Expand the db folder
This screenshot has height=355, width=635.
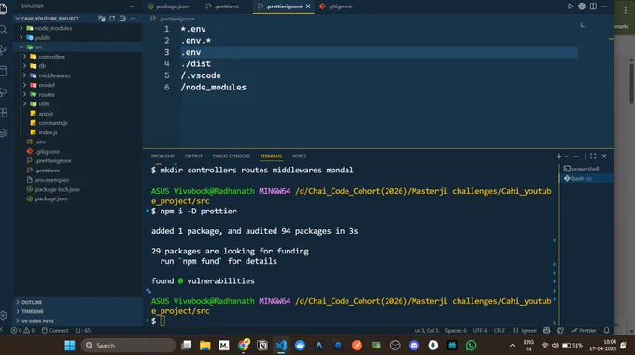tap(78, 66)
